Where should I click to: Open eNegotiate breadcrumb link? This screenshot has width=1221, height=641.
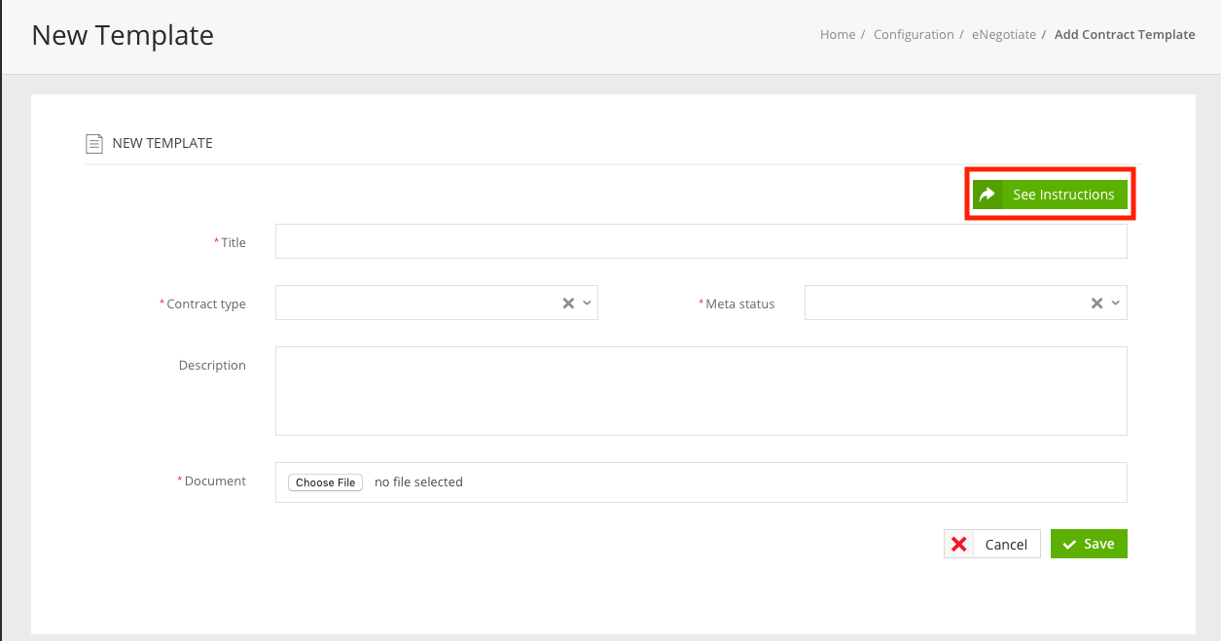1004,34
